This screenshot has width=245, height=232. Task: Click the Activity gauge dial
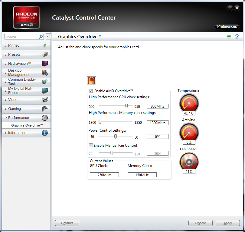click(189, 132)
